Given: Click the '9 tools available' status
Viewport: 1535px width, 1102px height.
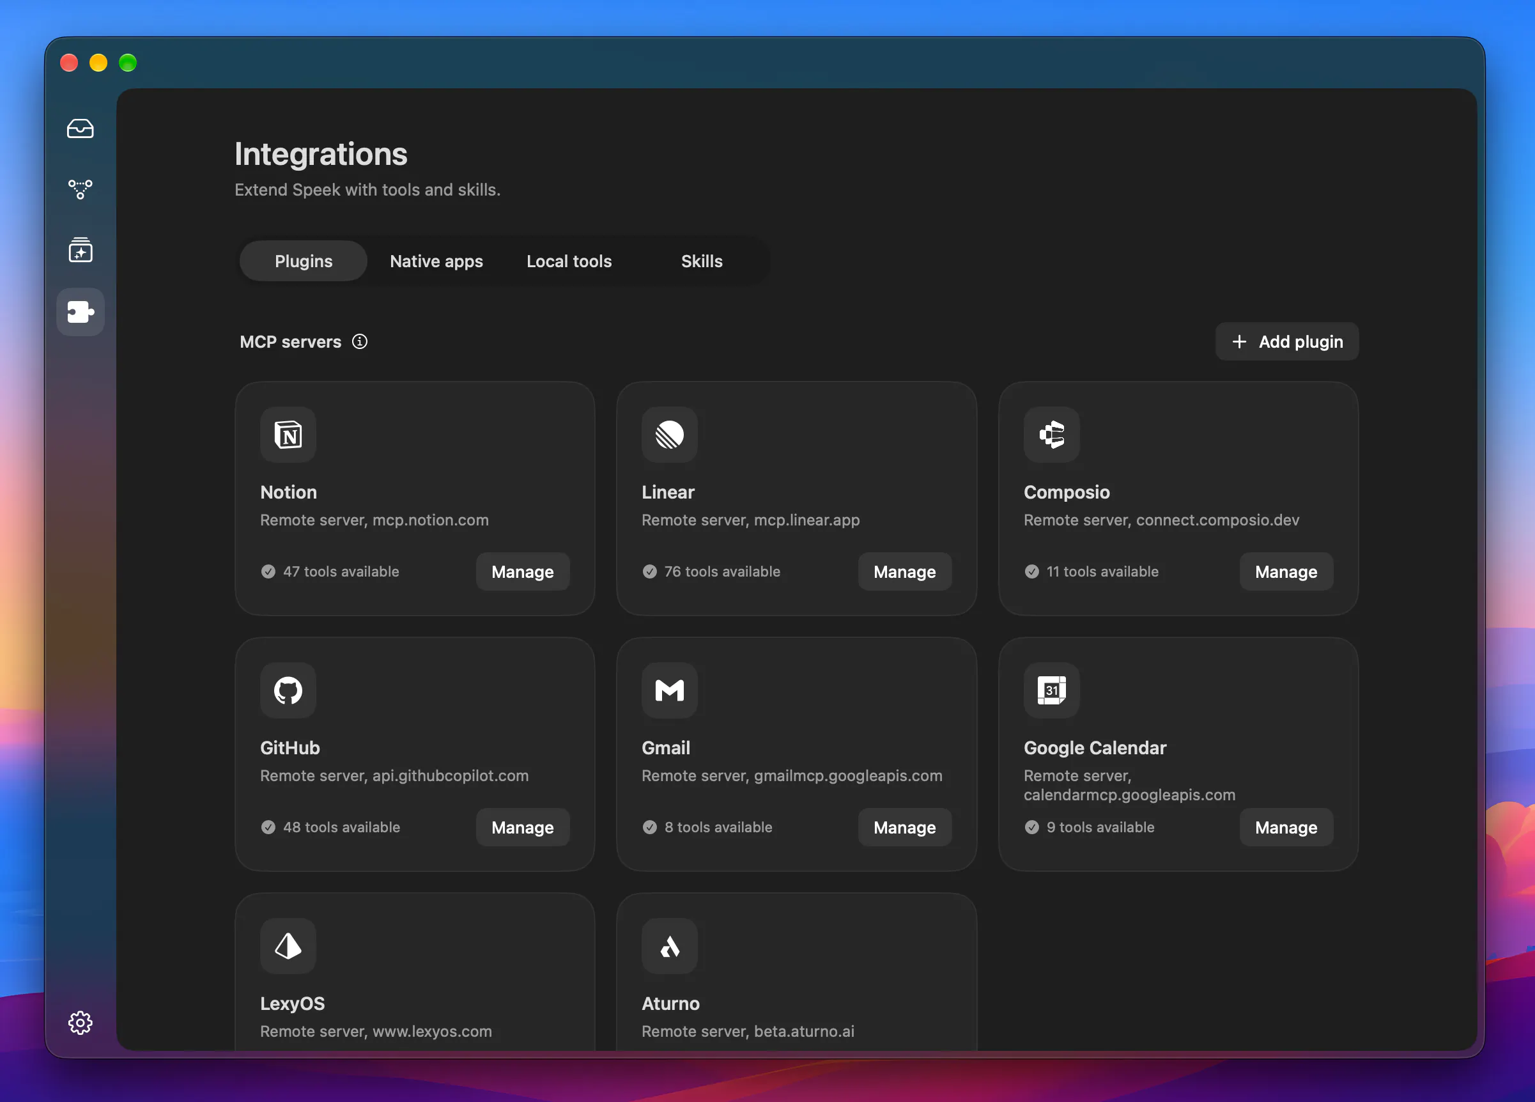Looking at the screenshot, I should (1100, 827).
